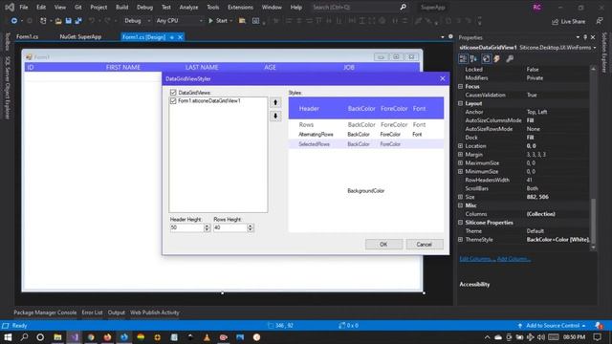Select the Dock property row in Properties
612x344 pixels.
click(x=523, y=138)
